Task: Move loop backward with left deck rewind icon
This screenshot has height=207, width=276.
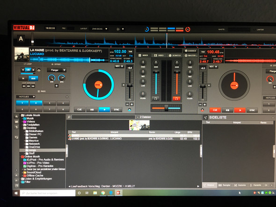Action: [x=24, y=86]
